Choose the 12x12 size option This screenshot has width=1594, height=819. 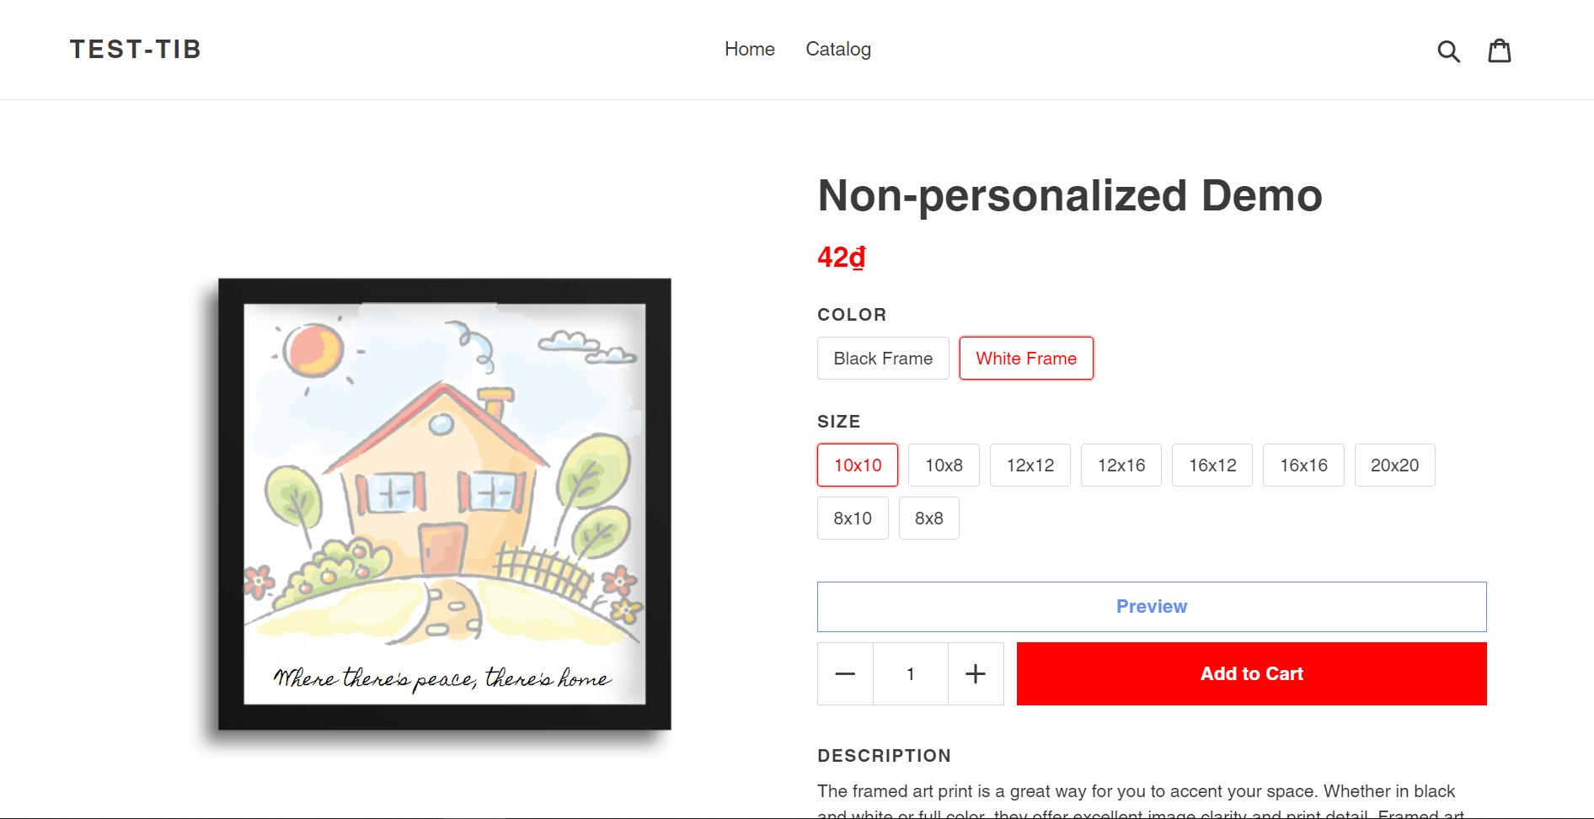(1030, 465)
